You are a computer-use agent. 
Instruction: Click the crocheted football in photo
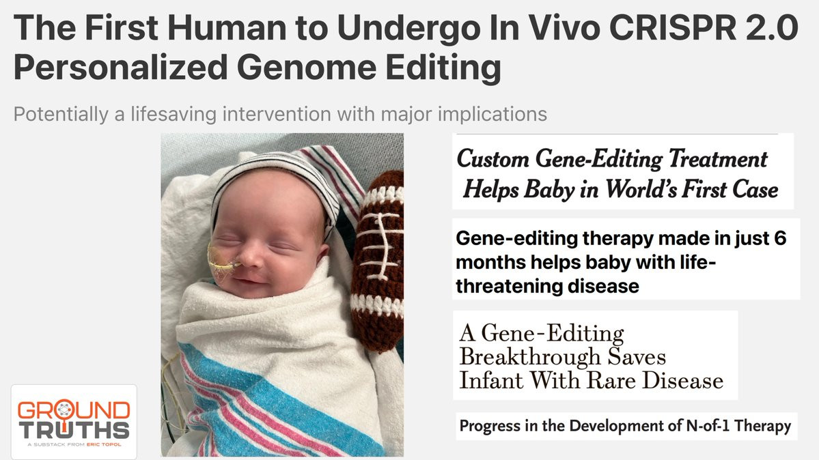click(x=377, y=261)
